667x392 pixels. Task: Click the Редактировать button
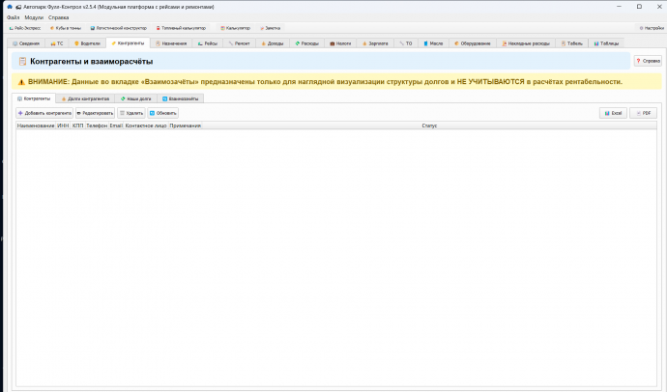coord(95,113)
